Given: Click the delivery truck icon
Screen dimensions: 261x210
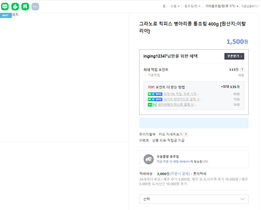Looking at the screenshot, I should [x=149, y=159].
